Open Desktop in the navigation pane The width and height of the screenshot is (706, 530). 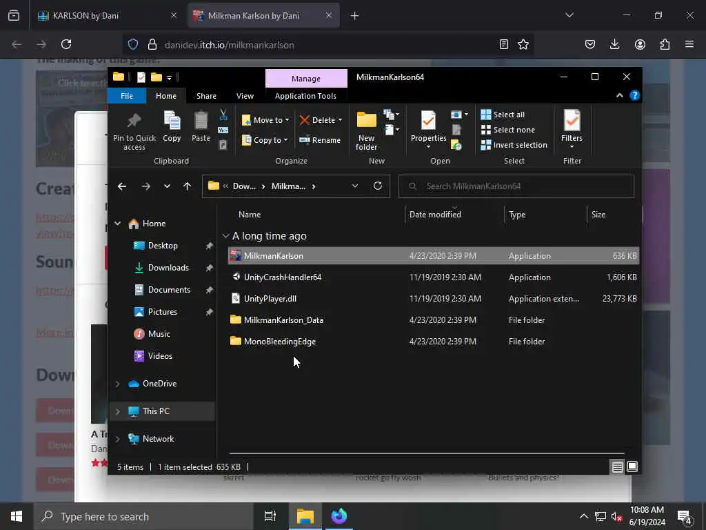pos(163,246)
